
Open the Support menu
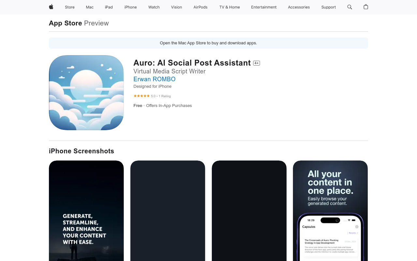(328, 7)
